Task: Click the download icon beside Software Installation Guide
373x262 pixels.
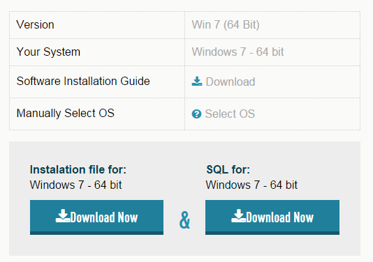Action: [197, 82]
